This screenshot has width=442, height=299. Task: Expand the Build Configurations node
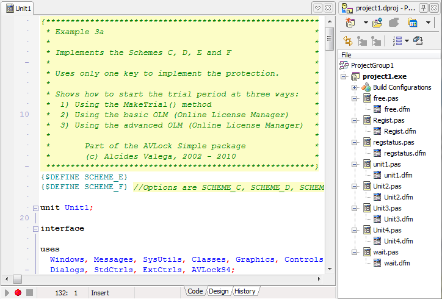click(x=355, y=87)
